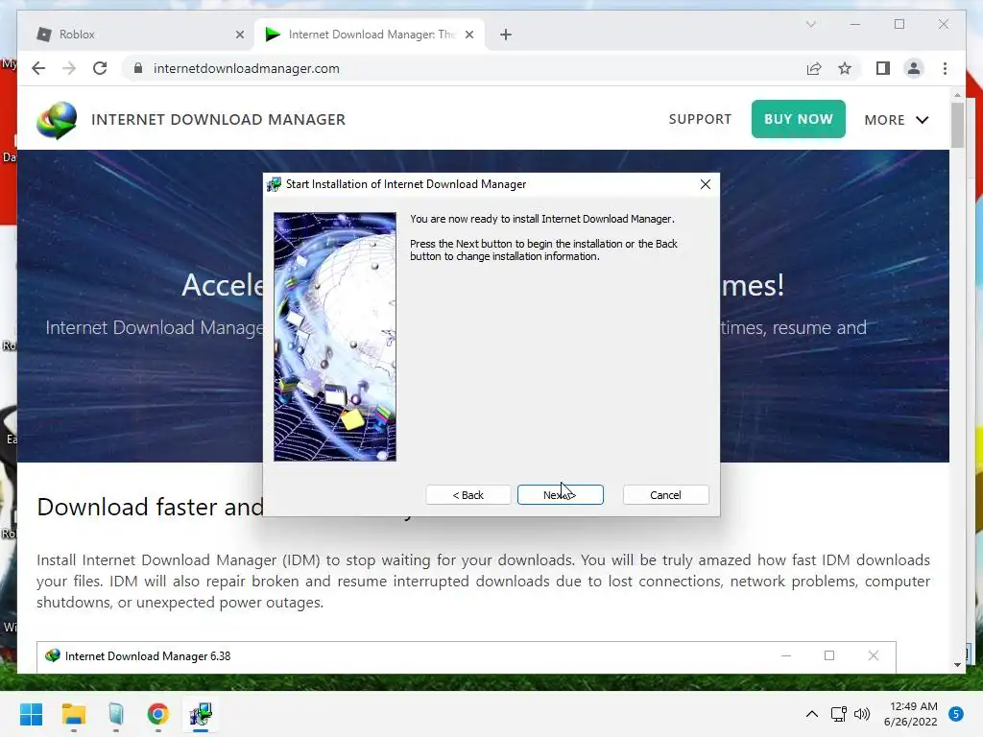This screenshot has width=983, height=737.
Task: Open File Explorer from taskbar
Action: coord(73,714)
